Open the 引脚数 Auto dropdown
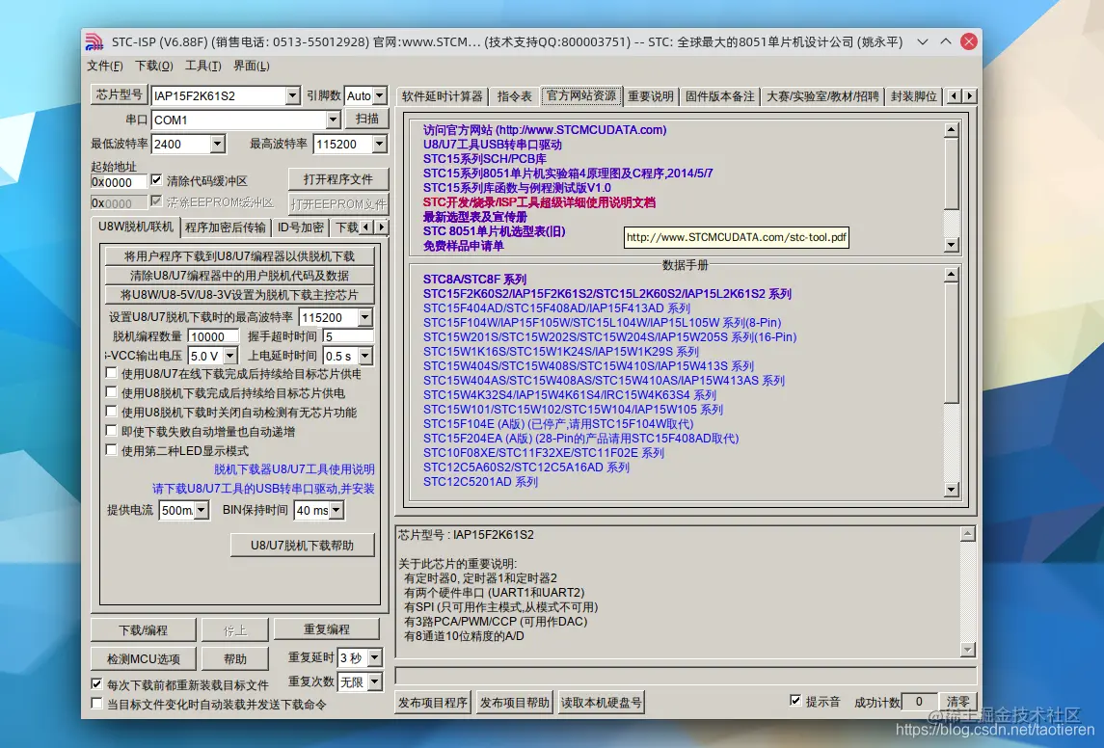Viewport: 1104px width, 748px height. 380,95
